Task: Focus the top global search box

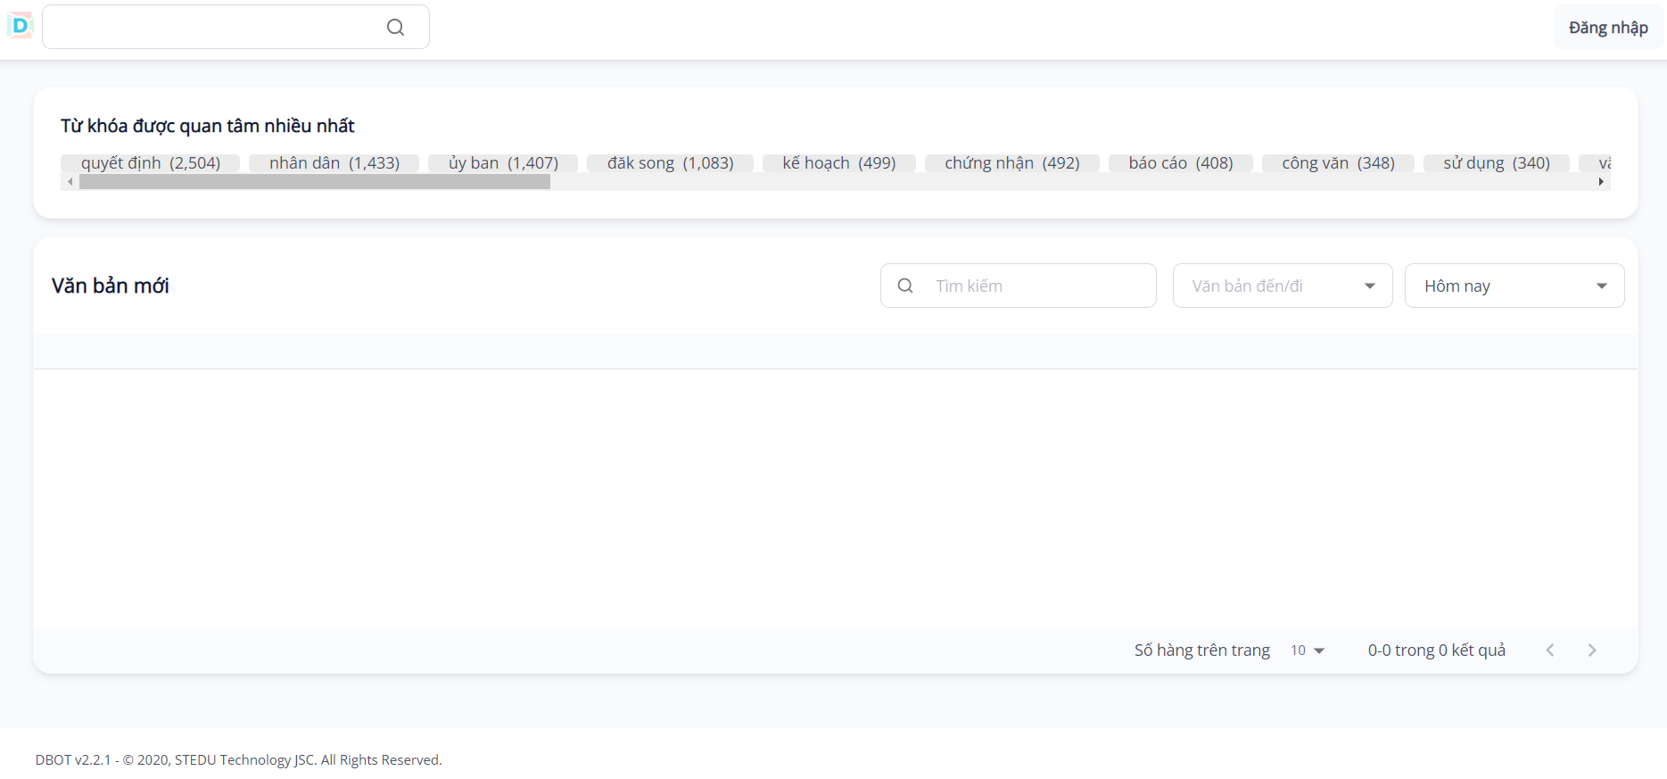Action: pyautogui.click(x=214, y=28)
